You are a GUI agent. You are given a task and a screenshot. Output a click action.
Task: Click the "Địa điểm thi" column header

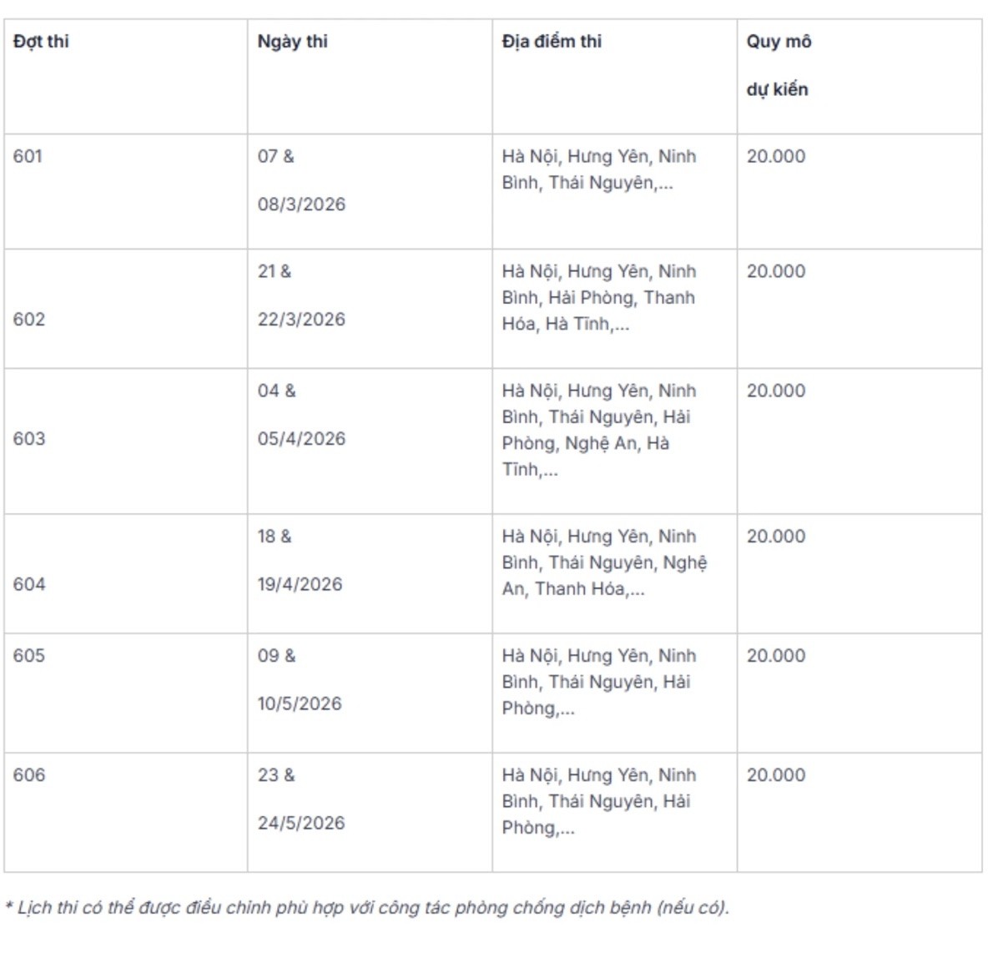pos(552,42)
